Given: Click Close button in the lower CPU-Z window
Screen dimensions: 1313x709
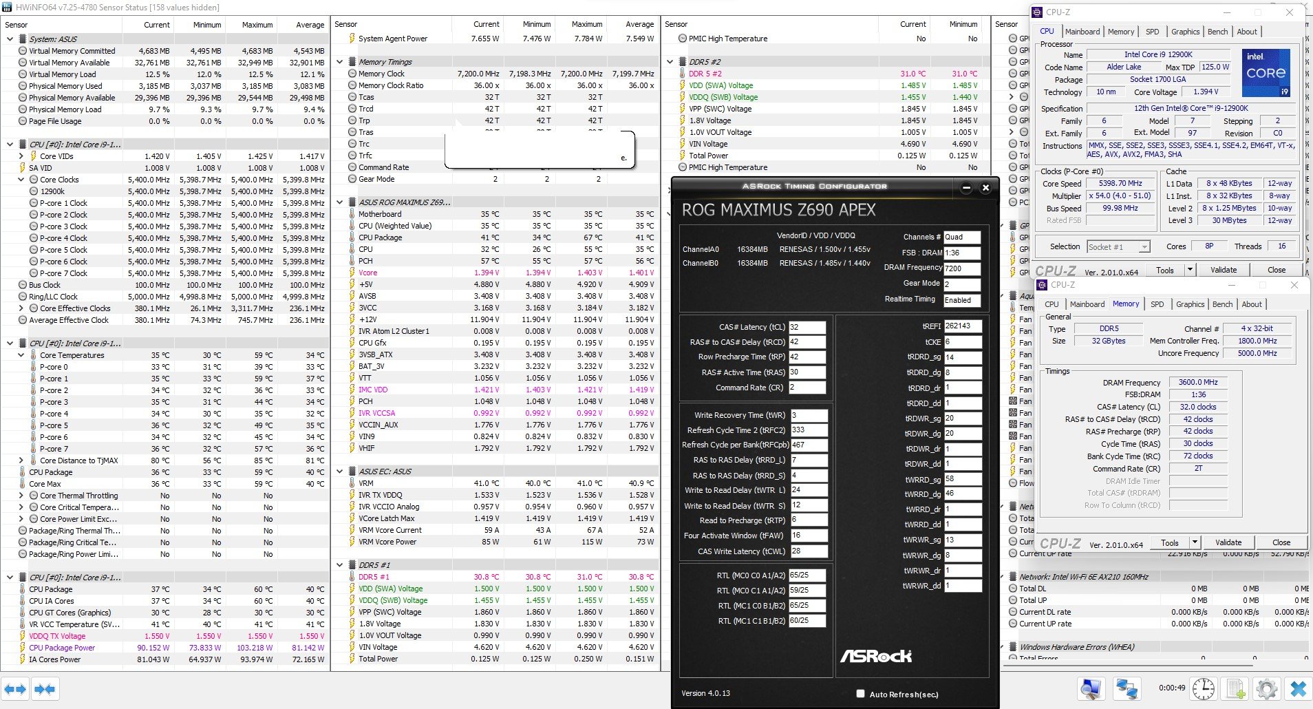Looking at the screenshot, I should 1281,542.
